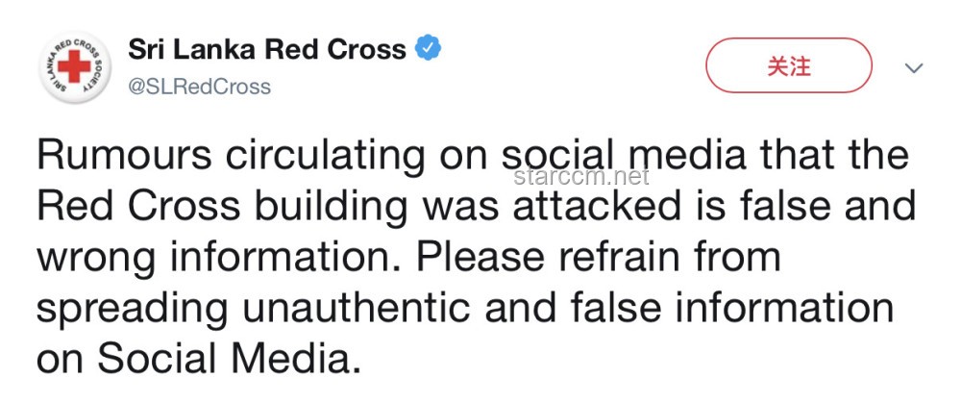This screenshot has width=961, height=403.
Task: Open the Sri Lanka Red Cross profile picture
Action: point(75,66)
